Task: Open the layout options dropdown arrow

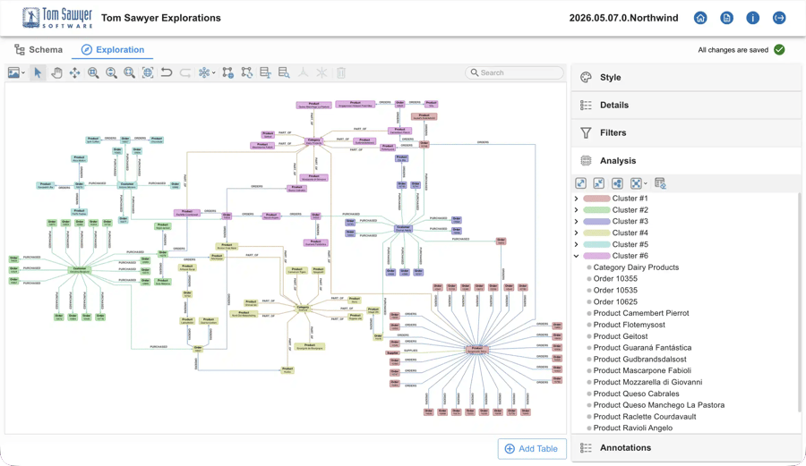Action: coord(213,72)
